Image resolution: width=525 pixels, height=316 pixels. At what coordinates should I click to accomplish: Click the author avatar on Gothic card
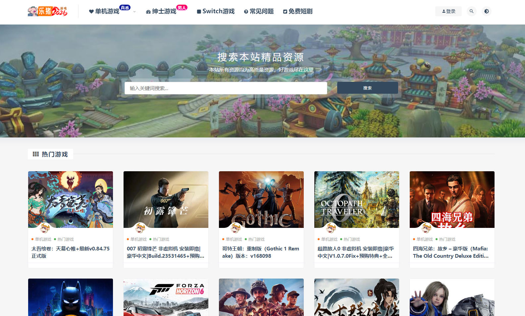[236, 228]
